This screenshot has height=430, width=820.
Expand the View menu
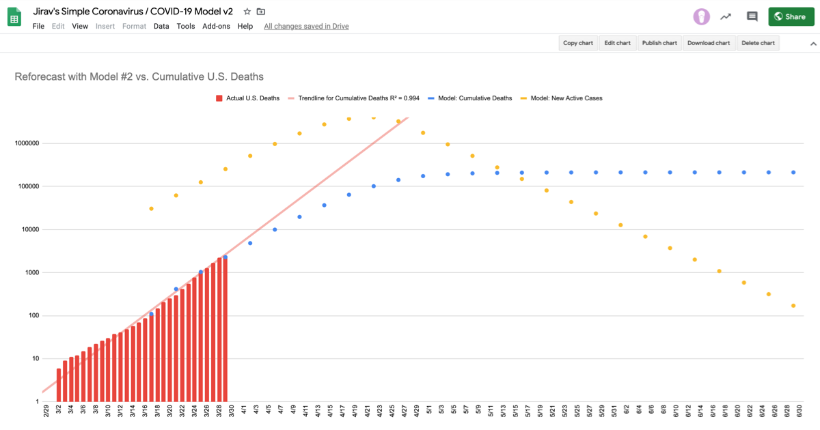click(x=80, y=26)
